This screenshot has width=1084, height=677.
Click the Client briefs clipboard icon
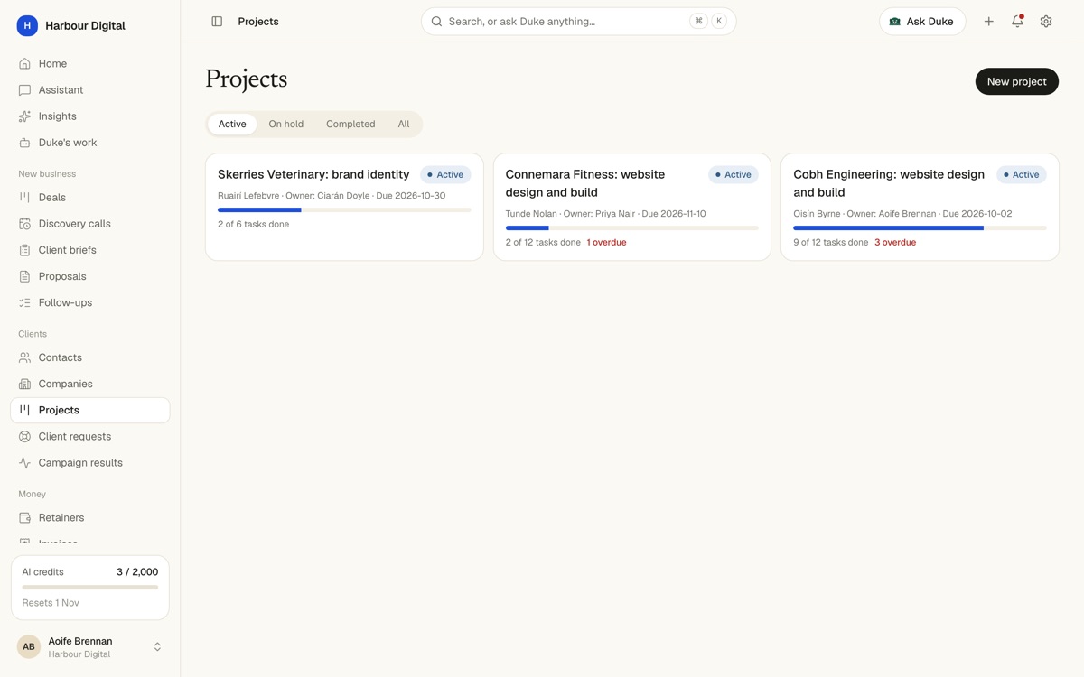[x=24, y=250]
